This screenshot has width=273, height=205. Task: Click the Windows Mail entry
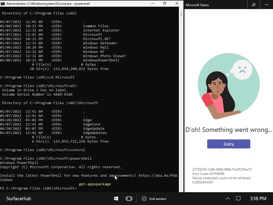96,48
